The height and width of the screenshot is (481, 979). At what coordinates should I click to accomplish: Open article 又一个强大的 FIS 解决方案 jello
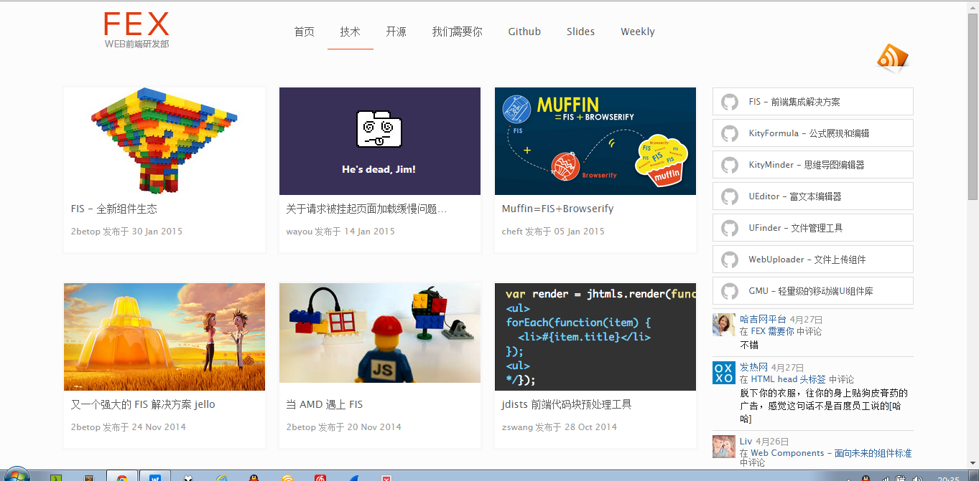[x=143, y=404]
